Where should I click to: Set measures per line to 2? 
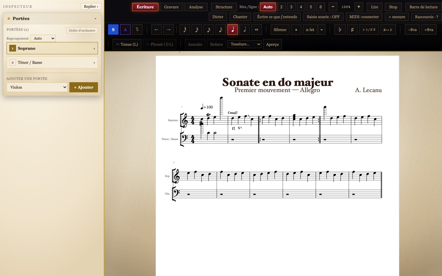(281, 7)
